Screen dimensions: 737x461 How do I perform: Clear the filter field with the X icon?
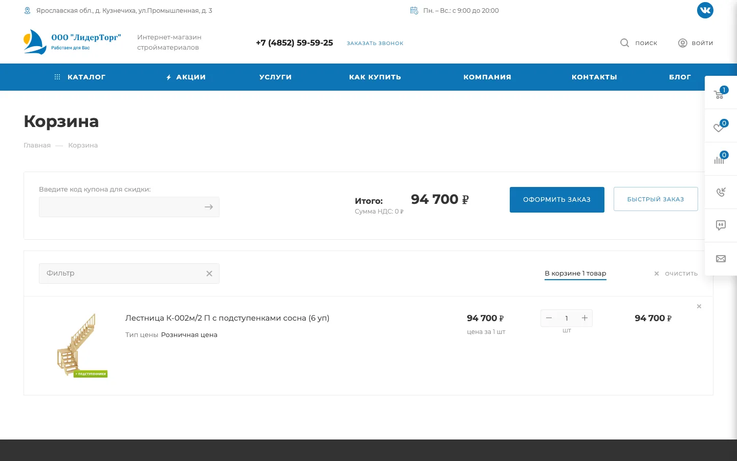pyautogui.click(x=209, y=274)
